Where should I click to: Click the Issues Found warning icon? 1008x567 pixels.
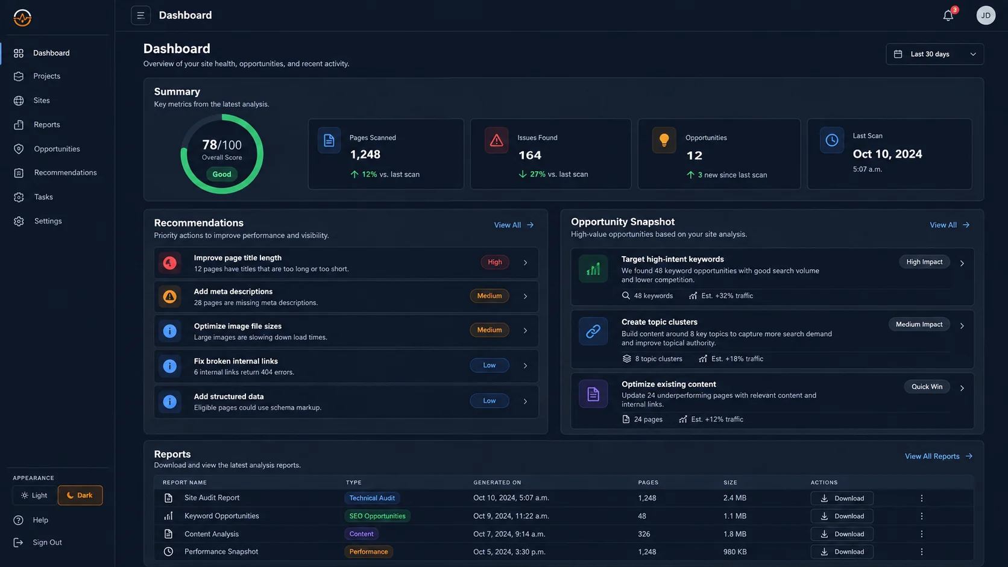point(496,141)
